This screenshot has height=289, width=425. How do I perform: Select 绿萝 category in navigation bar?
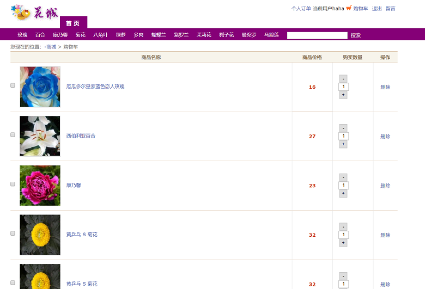(121, 35)
